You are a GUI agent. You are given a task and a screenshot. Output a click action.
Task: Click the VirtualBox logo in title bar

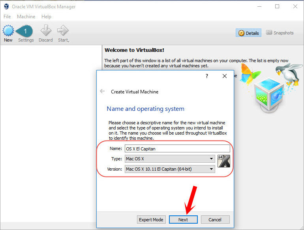(x=6, y=6)
